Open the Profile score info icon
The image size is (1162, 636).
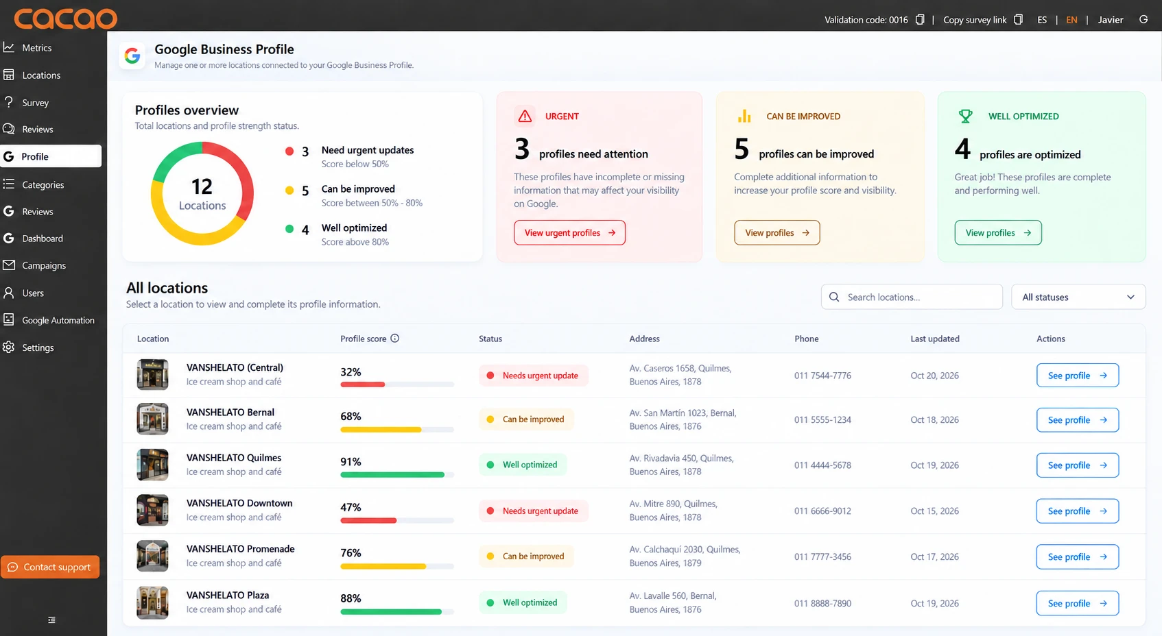(x=395, y=338)
